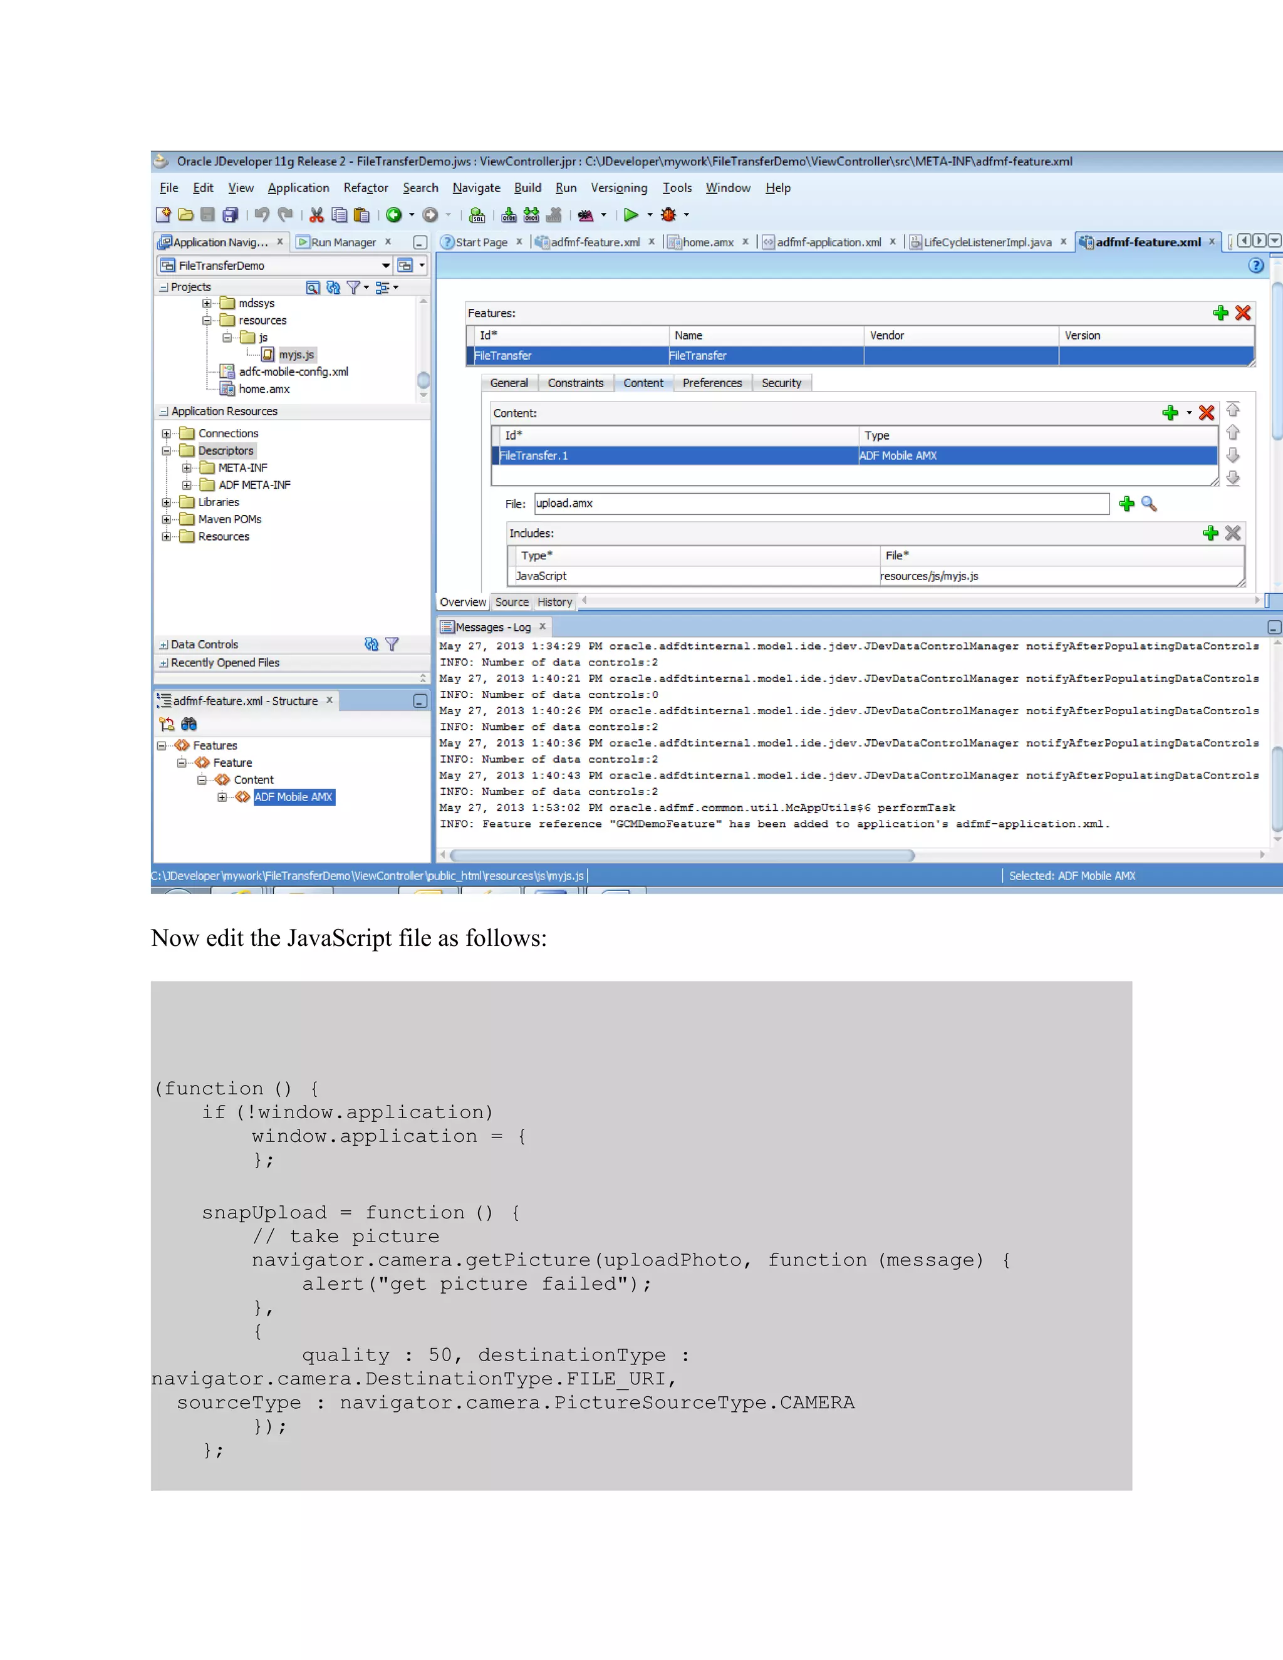Click the Structure panel binoculars find icon
This screenshot has height=1660, width=1283.
point(189,724)
